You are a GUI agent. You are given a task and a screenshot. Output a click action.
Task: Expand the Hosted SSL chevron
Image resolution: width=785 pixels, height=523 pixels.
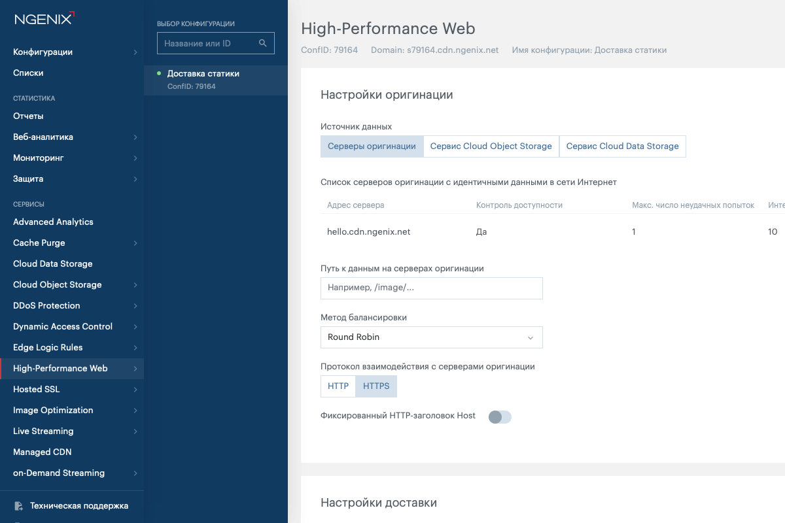[135, 390]
